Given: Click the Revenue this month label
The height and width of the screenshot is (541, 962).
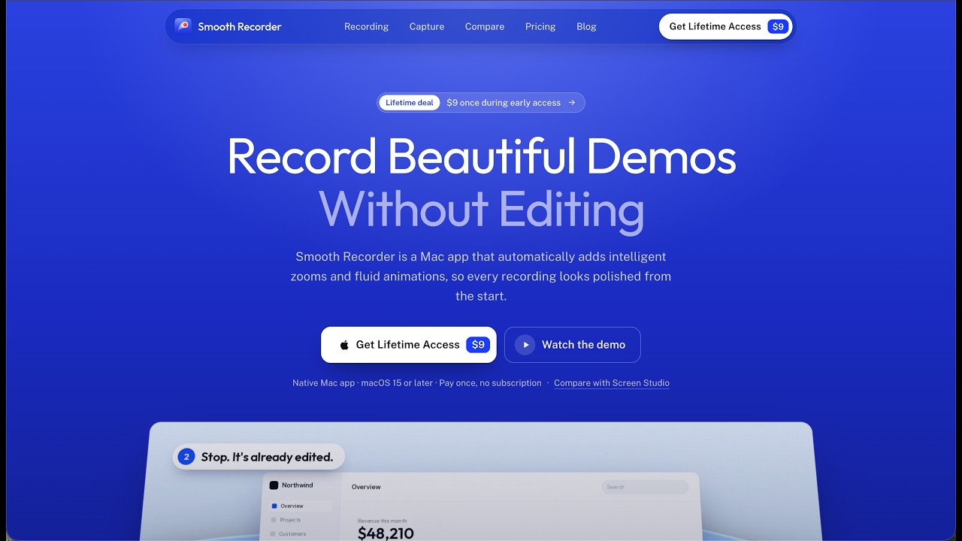Looking at the screenshot, I should (x=383, y=521).
